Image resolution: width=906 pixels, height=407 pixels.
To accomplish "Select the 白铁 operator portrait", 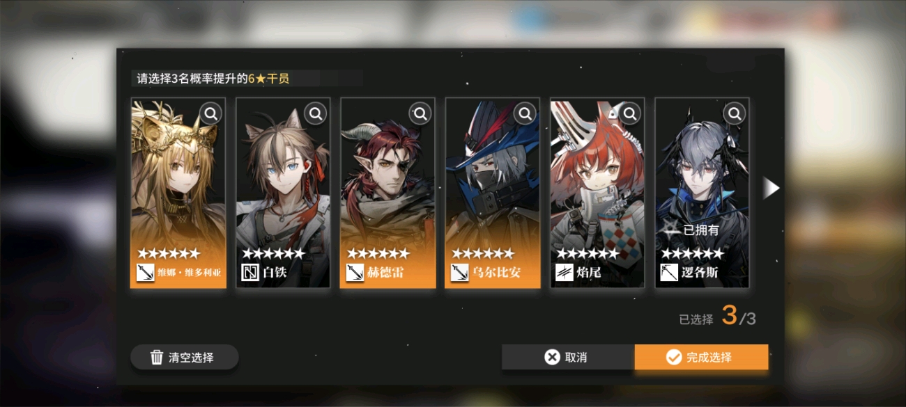I will point(283,193).
